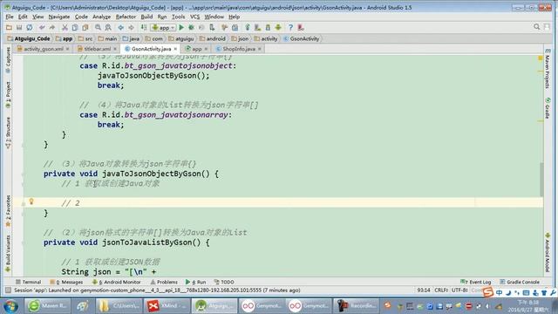Screen dimensions: 558x314
Task: Open the Analyze menu
Action: (x=101, y=17)
